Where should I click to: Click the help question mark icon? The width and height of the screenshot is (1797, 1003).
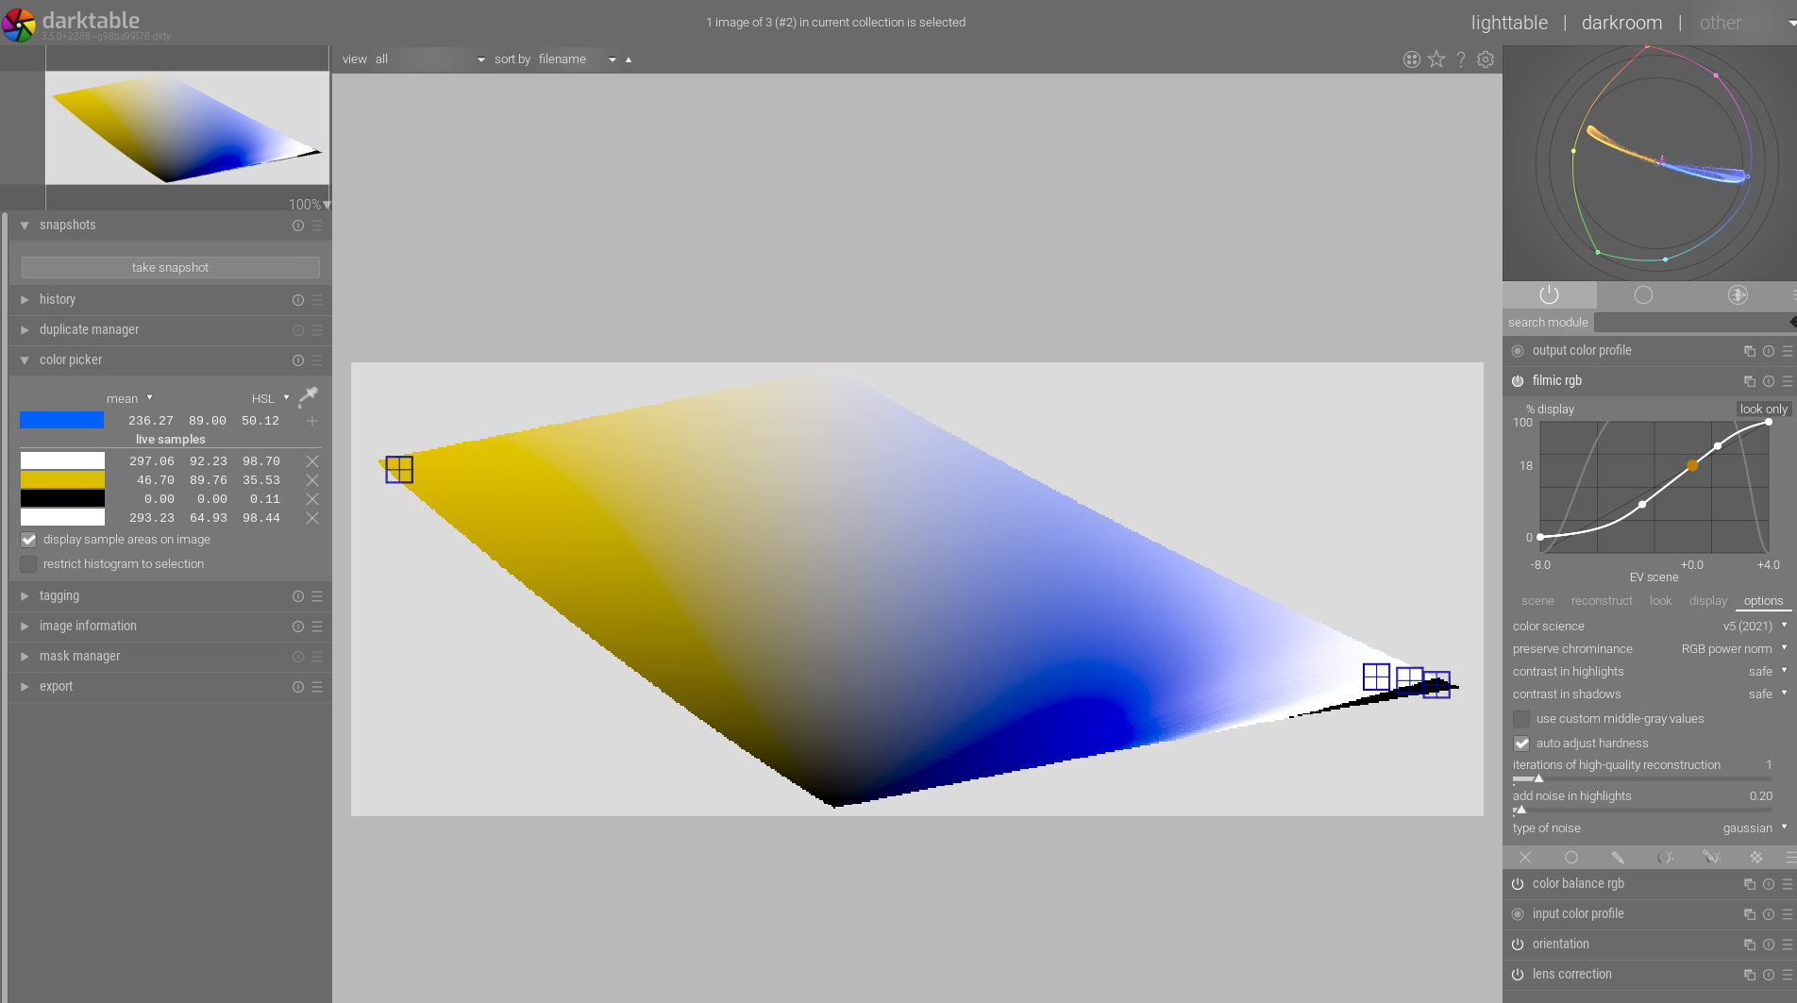[1460, 59]
